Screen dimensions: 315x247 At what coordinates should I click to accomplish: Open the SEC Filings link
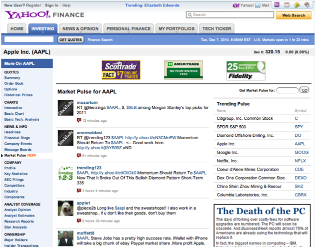pyautogui.click(x=14, y=180)
